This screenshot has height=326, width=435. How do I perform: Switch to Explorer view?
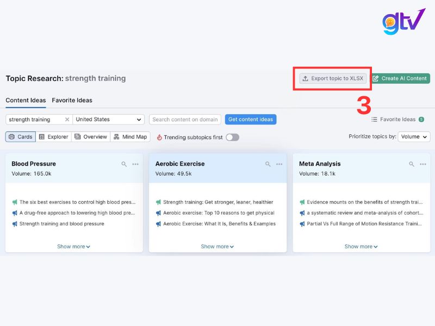[53, 137]
